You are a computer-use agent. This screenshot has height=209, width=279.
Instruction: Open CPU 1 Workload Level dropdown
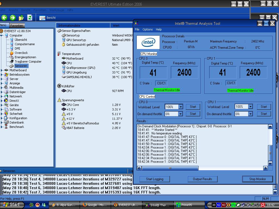click(250, 107)
